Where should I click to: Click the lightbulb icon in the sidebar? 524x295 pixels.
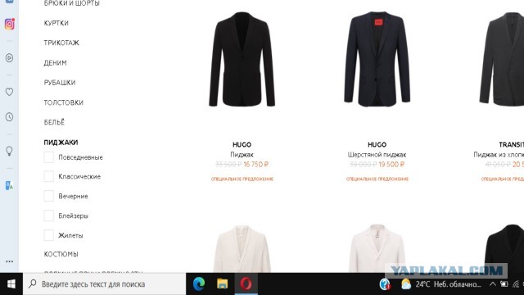9,151
